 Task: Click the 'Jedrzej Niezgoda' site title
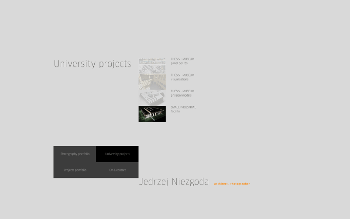pos(174,182)
